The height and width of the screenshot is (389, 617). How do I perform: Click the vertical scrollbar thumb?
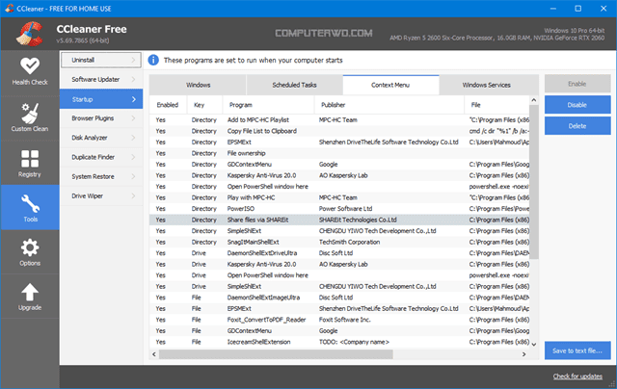pos(534,182)
